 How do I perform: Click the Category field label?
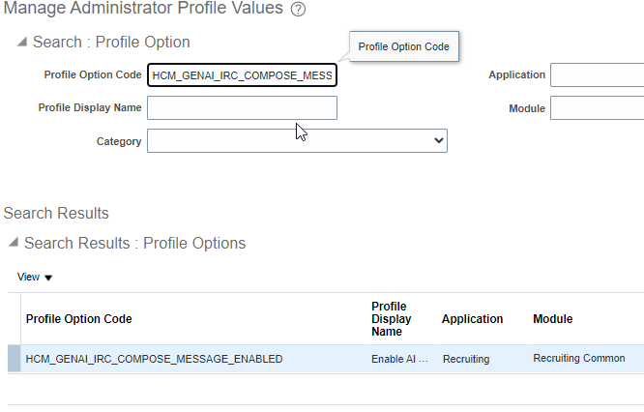[119, 142]
